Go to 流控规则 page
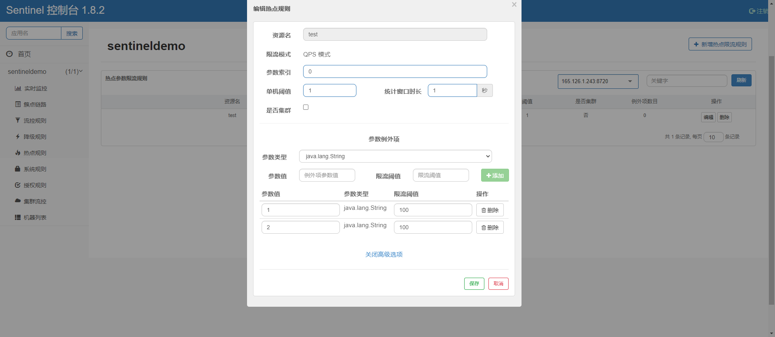This screenshot has height=337, width=775. (35, 121)
